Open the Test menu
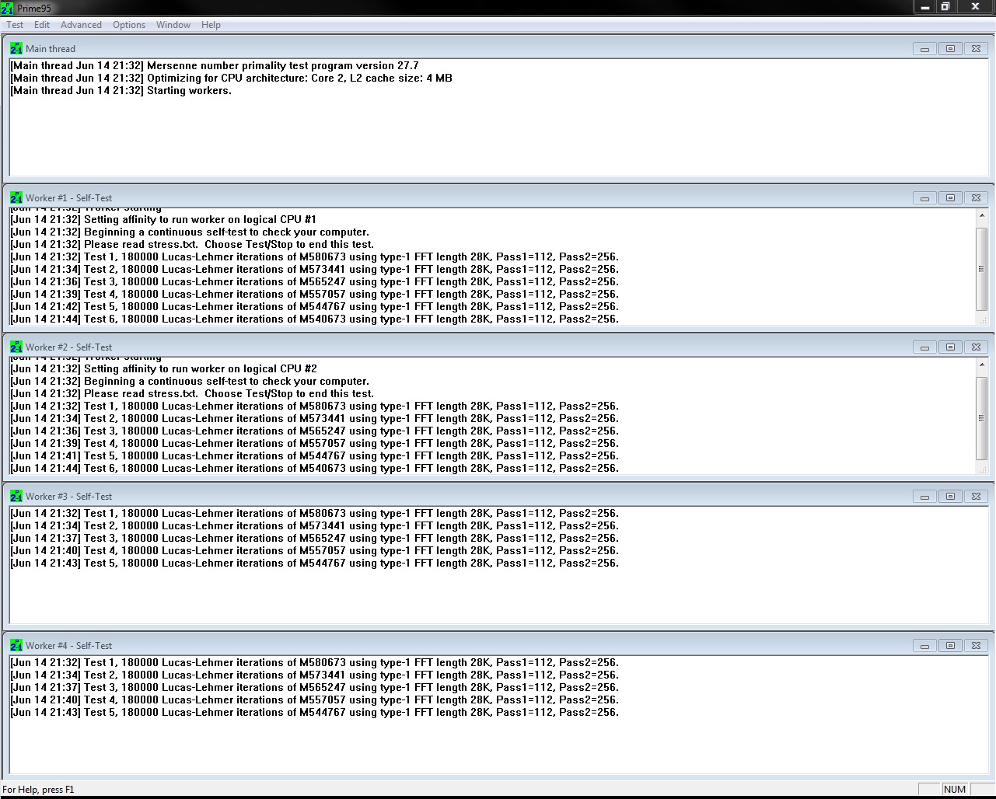The height and width of the screenshot is (799, 996). point(15,25)
